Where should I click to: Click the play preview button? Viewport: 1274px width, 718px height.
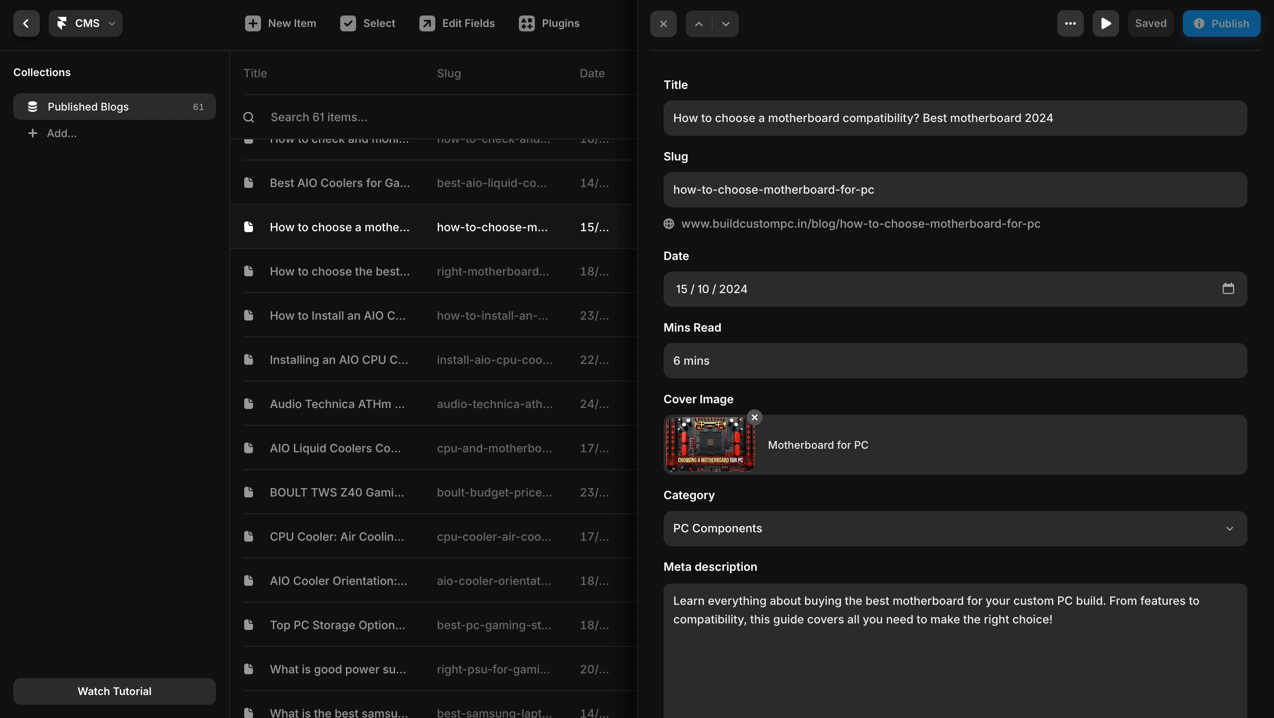tap(1106, 24)
